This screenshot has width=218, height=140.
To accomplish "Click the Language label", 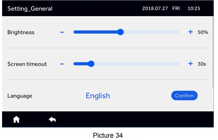I will pos(20,96).
